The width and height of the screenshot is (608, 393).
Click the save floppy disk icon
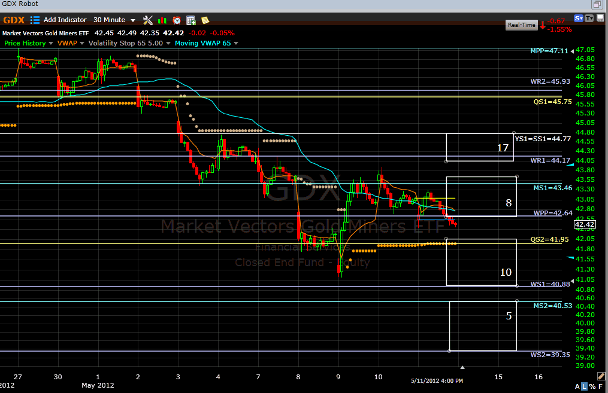[x=600, y=18]
